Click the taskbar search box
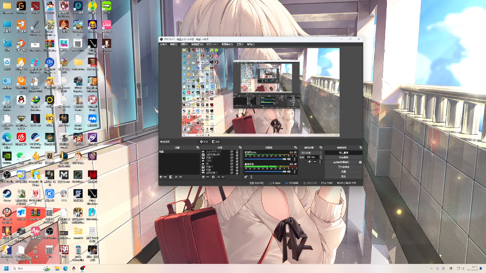 [31, 268]
